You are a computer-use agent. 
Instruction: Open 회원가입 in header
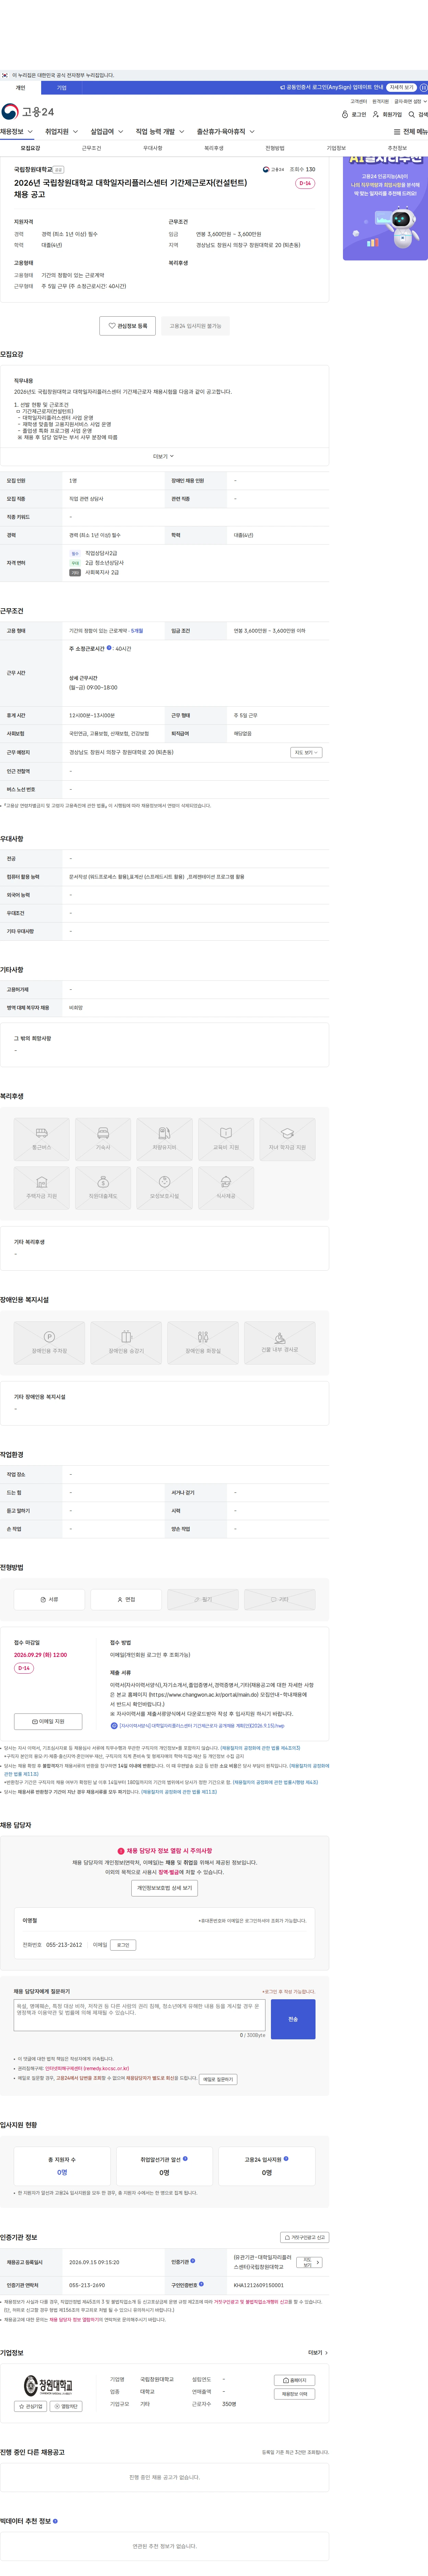(387, 115)
